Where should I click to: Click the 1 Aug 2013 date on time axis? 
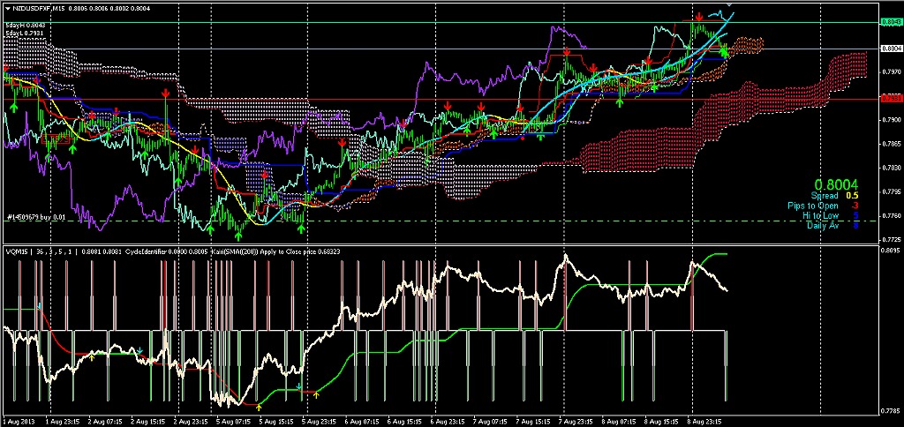click(x=18, y=422)
